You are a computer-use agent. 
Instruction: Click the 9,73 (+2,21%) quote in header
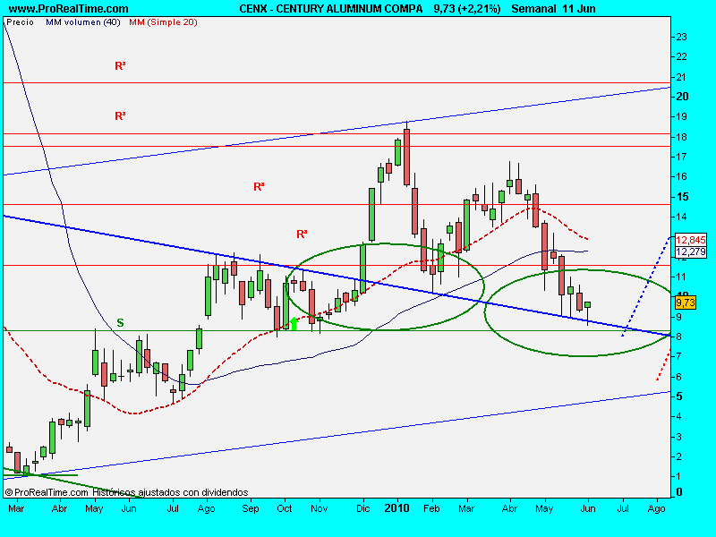467,9
